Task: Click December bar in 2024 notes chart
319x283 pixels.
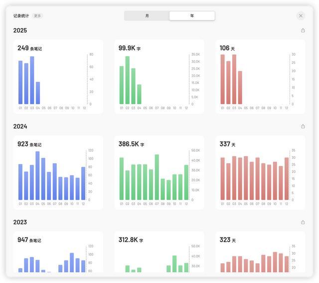Action: pyautogui.click(x=83, y=183)
